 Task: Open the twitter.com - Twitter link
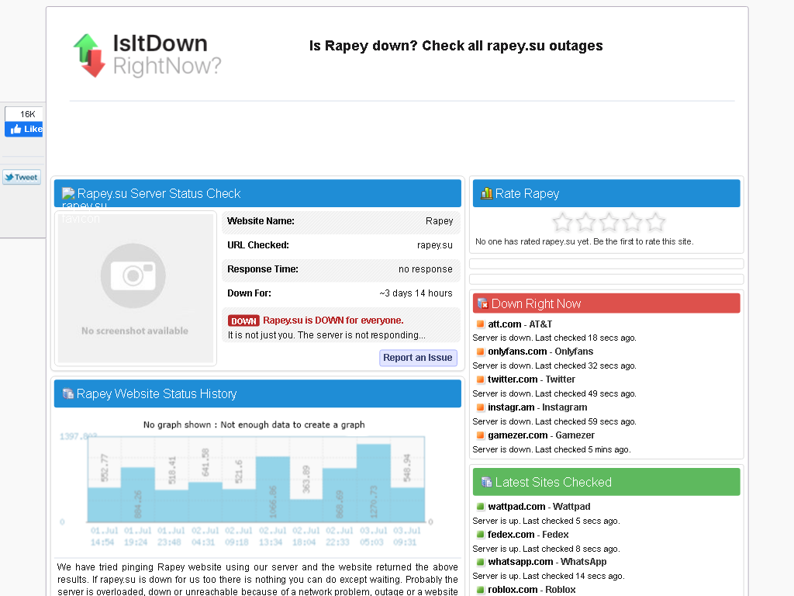tap(531, 379)
